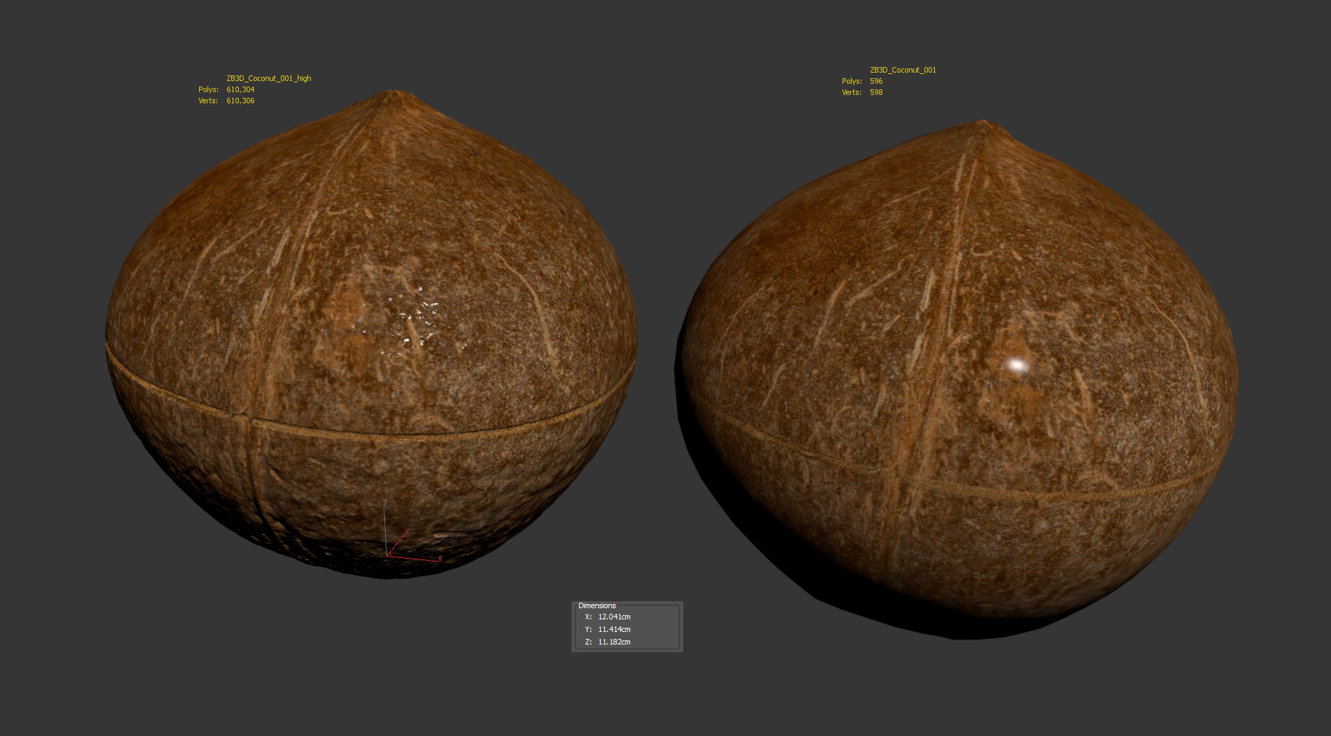
Task: Click the pointed tip of the right coconut
Action: click(x=985, y=124)
